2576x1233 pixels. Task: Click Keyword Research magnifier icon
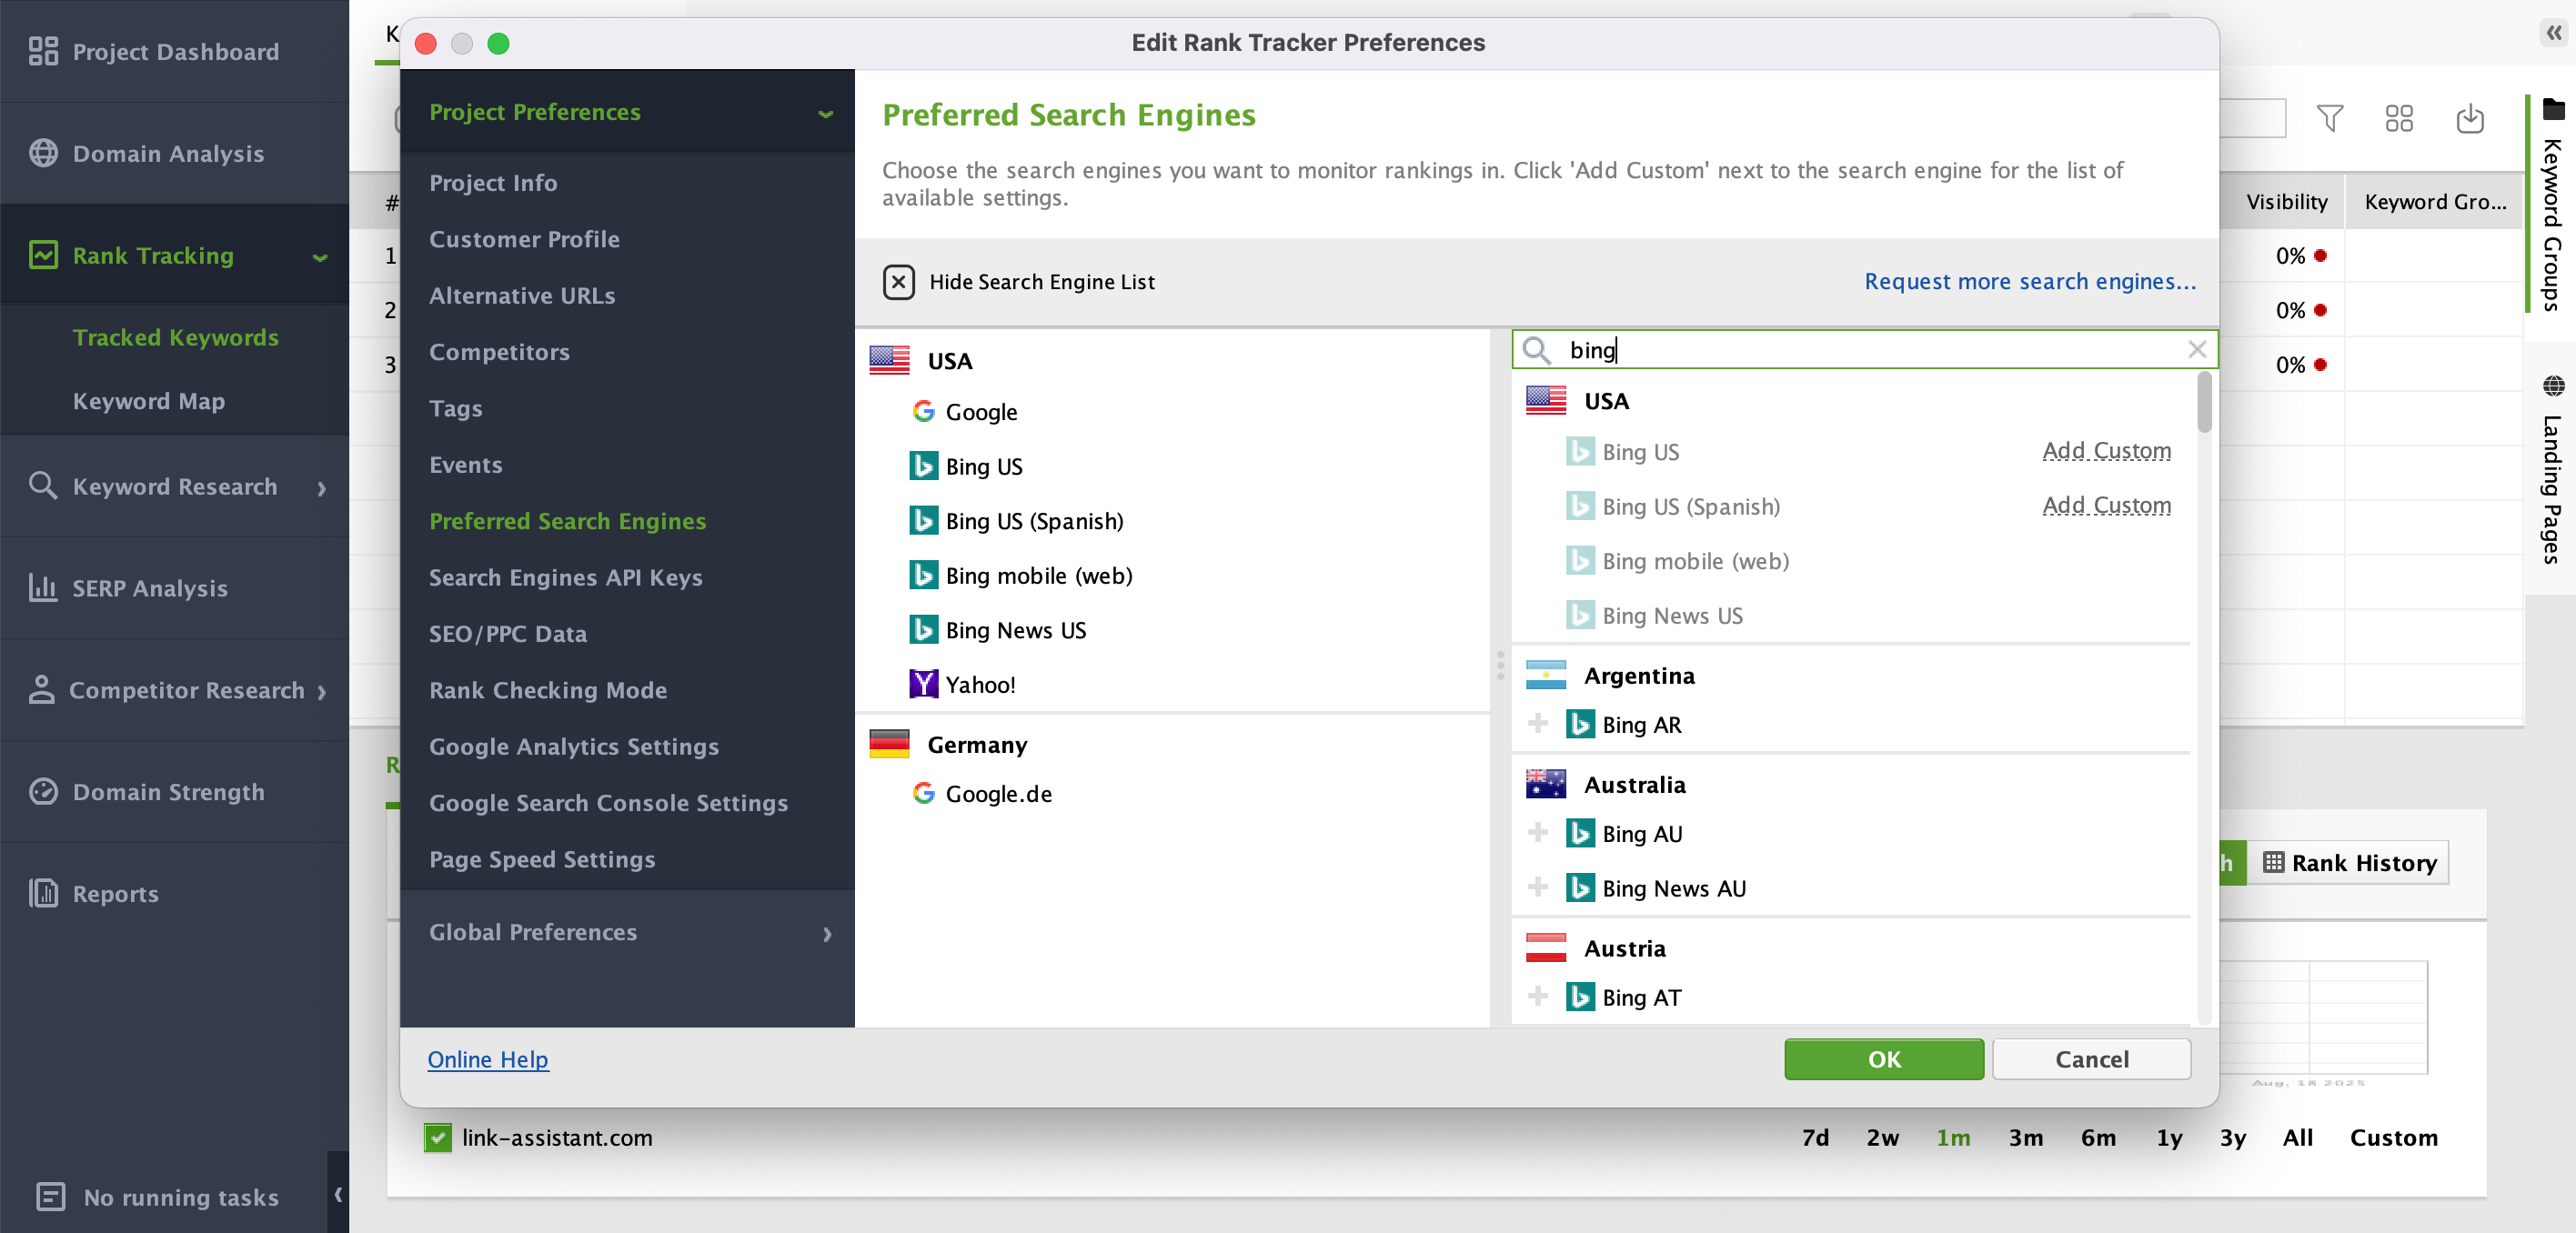pos(43,486)
